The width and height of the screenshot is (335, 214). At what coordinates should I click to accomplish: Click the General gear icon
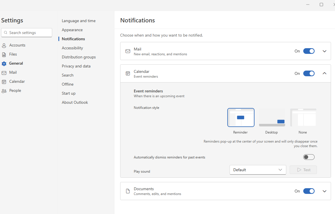point(4,63)
